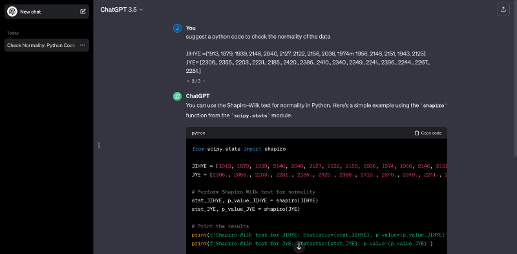This screenshot has width=517, height=254.
Task: Click the new chat compose icon
Action: click(83, 12)
